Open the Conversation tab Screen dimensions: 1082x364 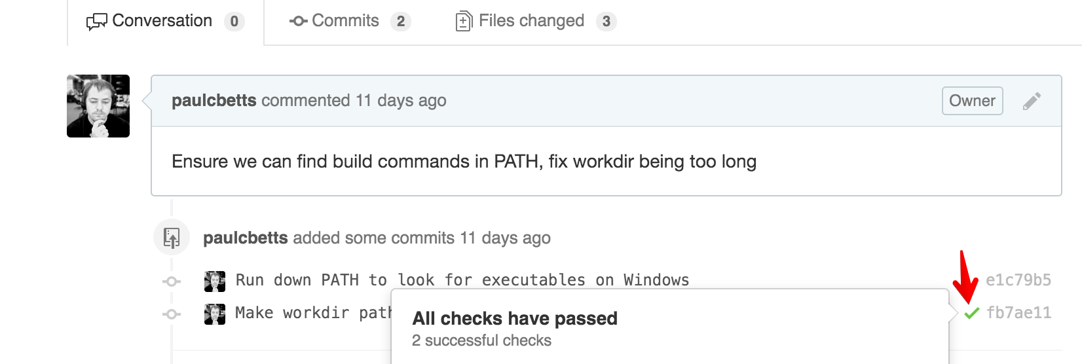162,21
